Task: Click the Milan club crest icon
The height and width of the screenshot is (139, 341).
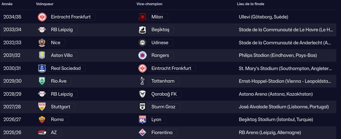Action: click(x=142, y=17)
